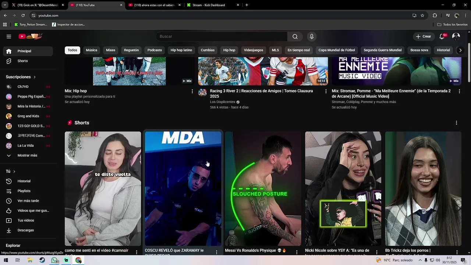Open options for COSCU REVELÓ short
This screenshot has width=471, height=265.
click(216, 252)
